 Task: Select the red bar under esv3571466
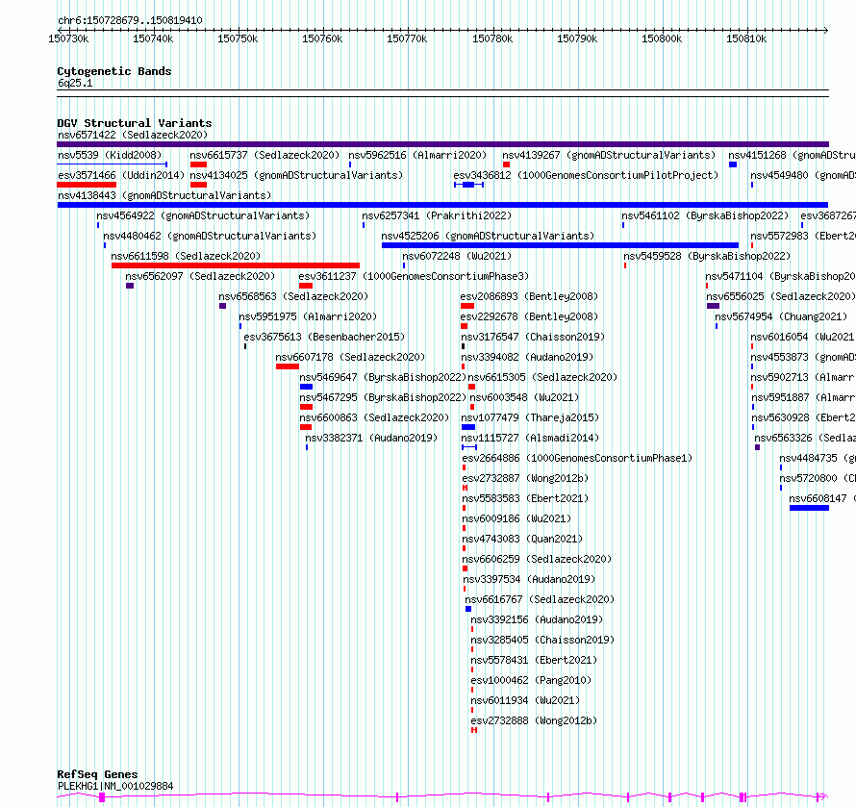click(87, 185)
